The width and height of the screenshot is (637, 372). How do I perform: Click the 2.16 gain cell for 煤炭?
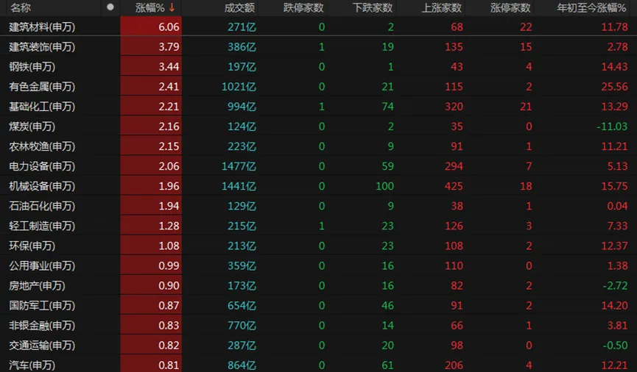coord(151,126)
